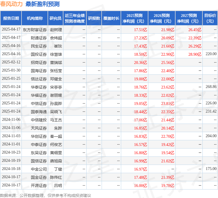Select the 近三年业绩预测准确度 column header
Viewport: 218px width, 198px height.
pyautogui.click(x=75, y=18)
